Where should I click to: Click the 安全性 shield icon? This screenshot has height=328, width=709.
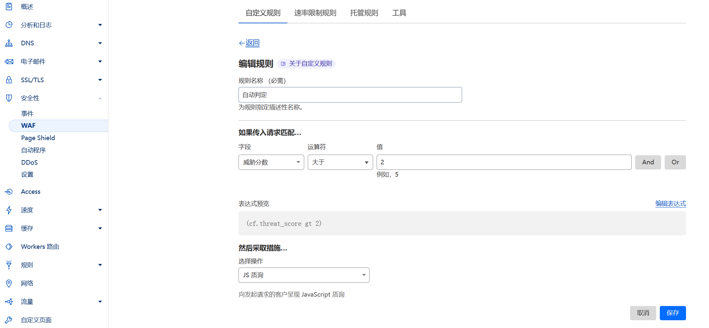point(9,98)
